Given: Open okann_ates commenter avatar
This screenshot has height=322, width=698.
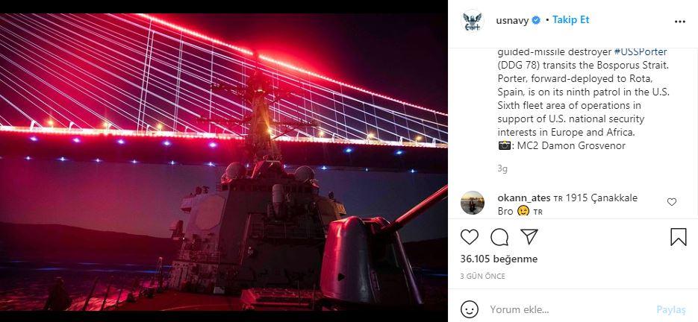Looking at the screenshot, I should point(473,203).
